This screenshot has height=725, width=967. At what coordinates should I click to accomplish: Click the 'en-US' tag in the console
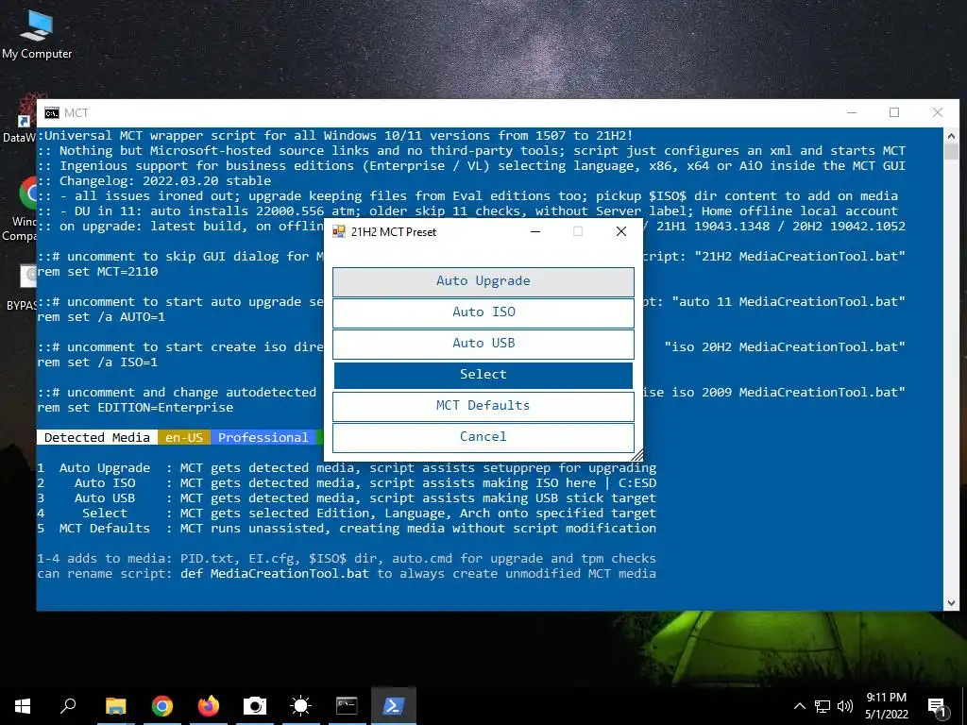(184, 438)
